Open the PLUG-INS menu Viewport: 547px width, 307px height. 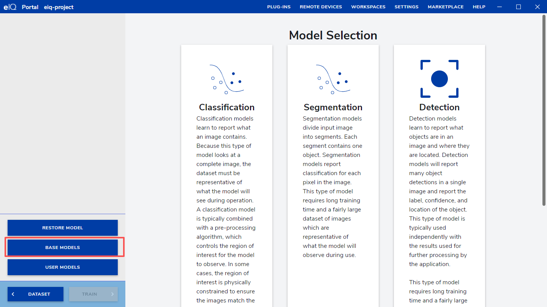pyautogui.click(x=279, y=6)
